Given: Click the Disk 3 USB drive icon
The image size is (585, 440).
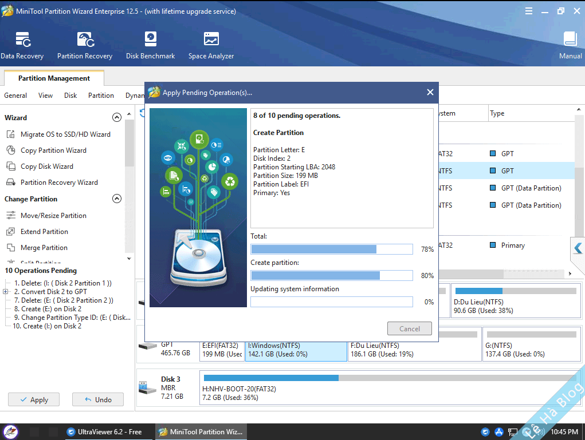Looking at the screenshot, I should click(147, 388).
